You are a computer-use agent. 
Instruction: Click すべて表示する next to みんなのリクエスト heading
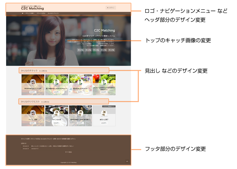pyautogui.click(x=45, y=102)
